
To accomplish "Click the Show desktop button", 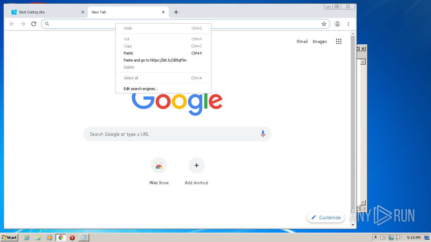I will tap(427, 238).
